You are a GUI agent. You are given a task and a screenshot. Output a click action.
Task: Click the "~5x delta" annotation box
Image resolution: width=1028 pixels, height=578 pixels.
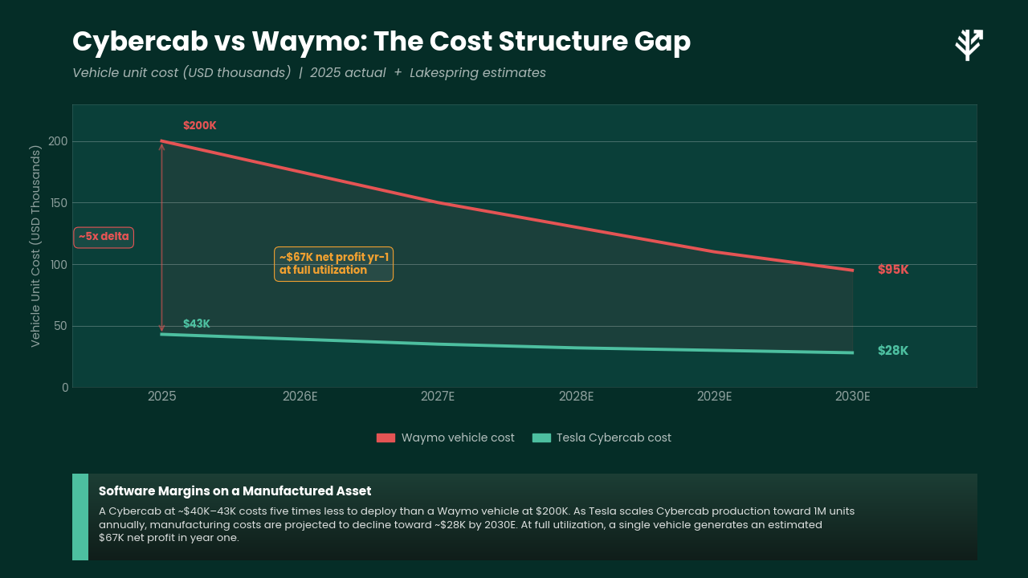point(104,237)
